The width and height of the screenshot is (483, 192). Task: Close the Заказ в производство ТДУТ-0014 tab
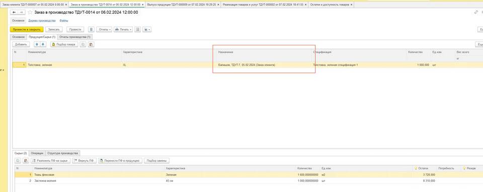click(143, 5)
